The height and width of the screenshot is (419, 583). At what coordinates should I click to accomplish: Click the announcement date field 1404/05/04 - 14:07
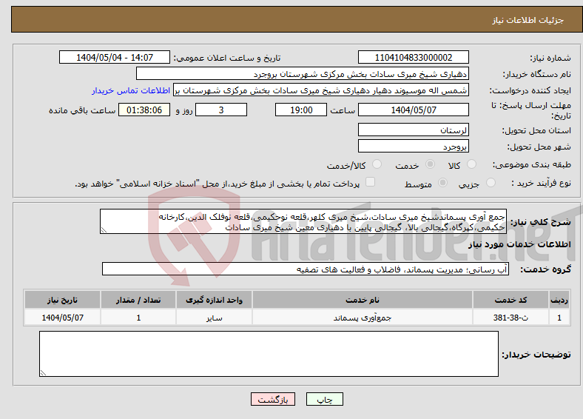pyautogui.click(x=115, y=57)
